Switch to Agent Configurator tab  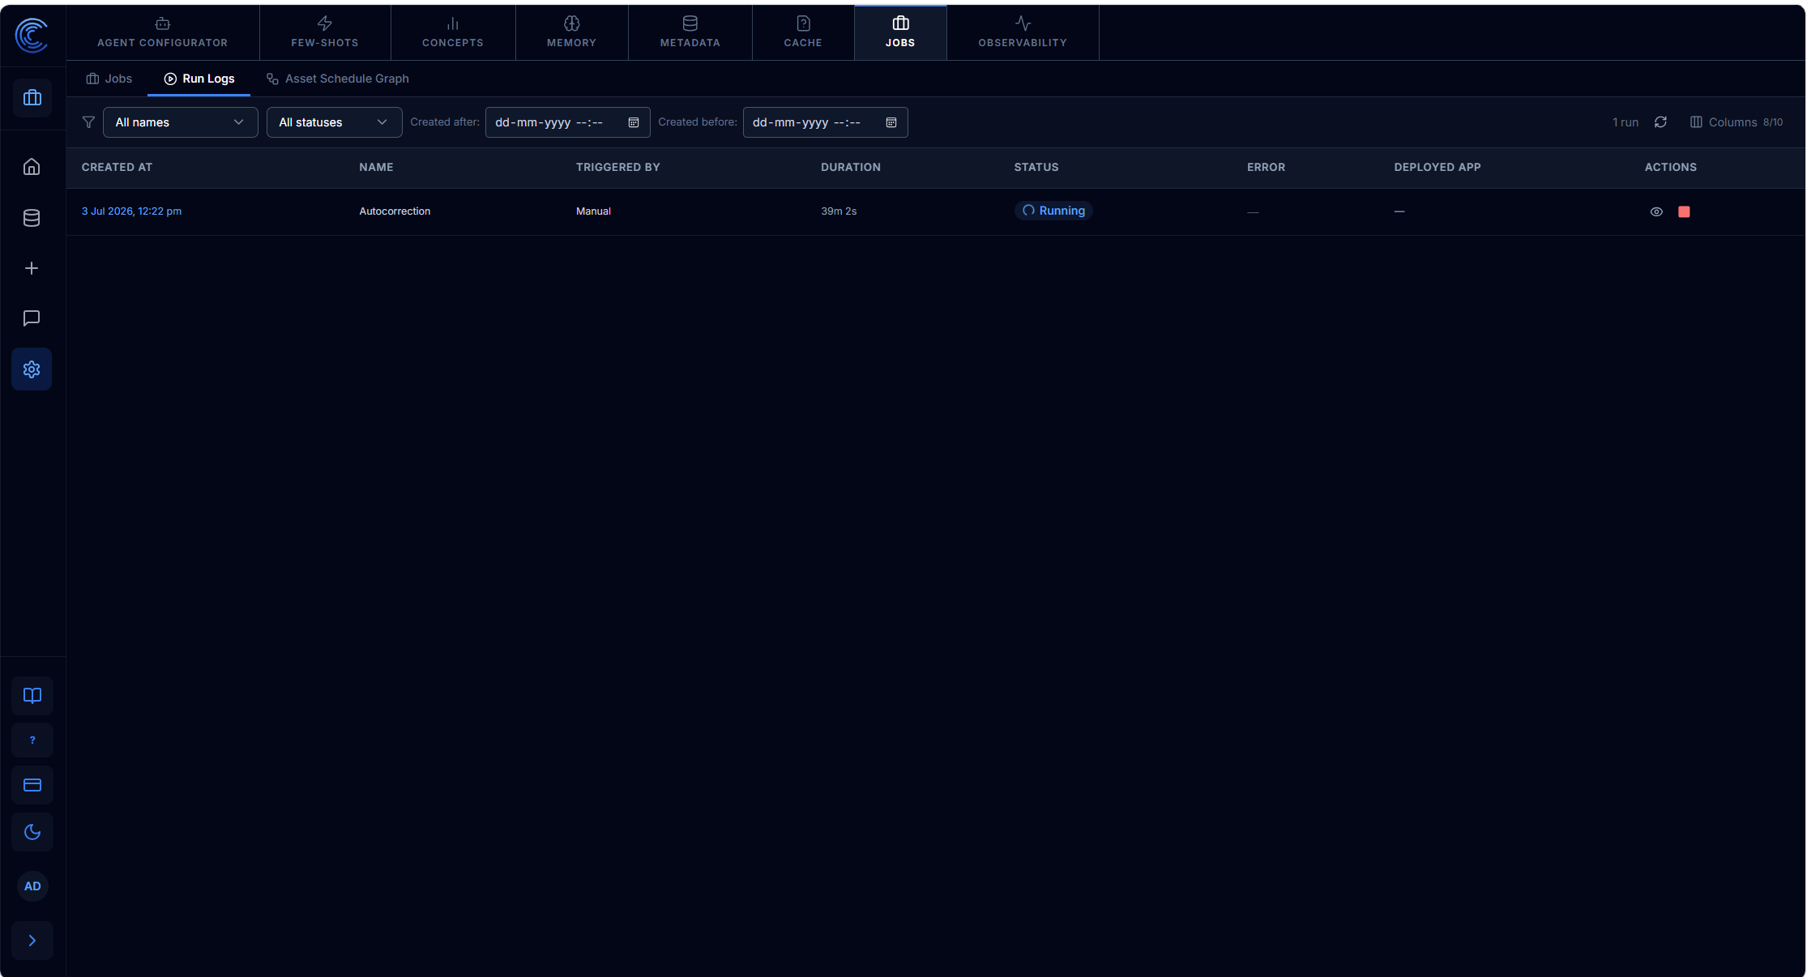(x=163, y=32)
